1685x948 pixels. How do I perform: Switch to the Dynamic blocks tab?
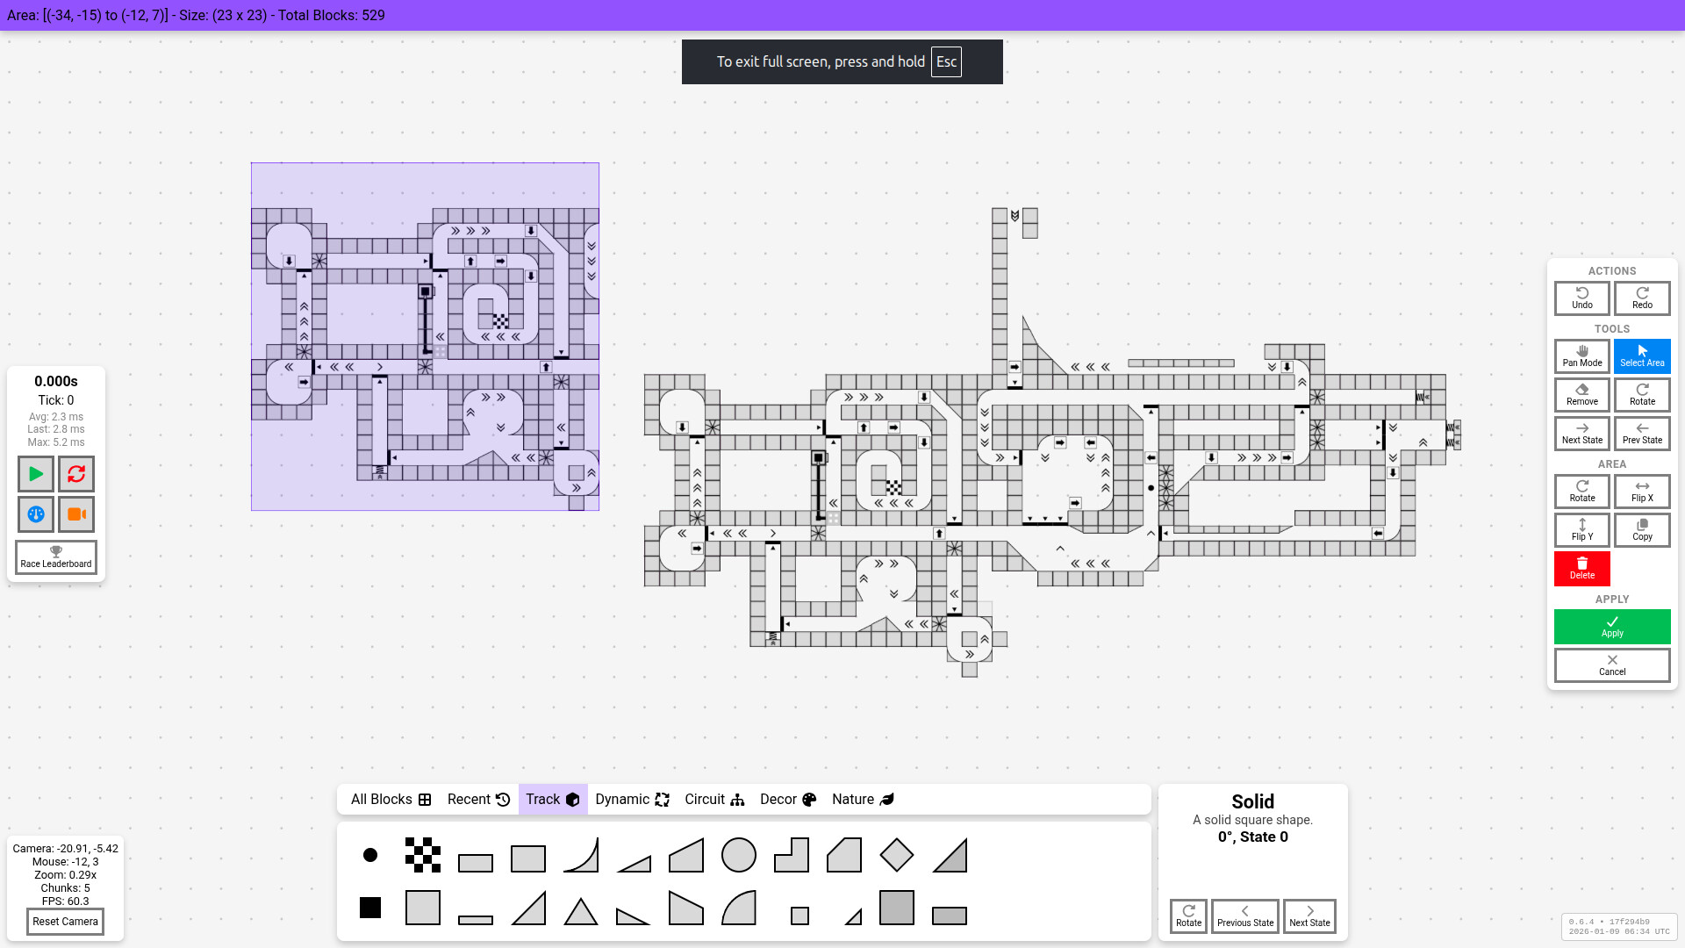pos(631,799)
